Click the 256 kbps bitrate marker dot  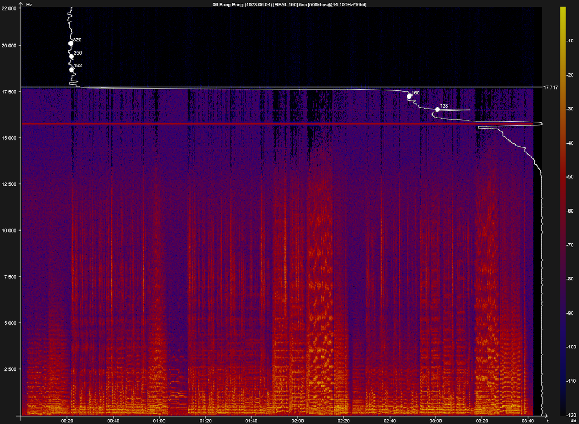(71, 57)
